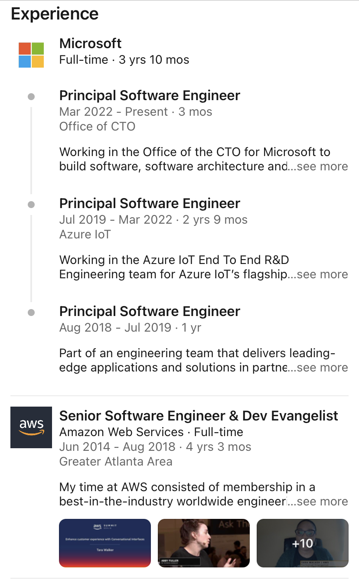Click the Experience section heading
This screenshot has width=359, height=580.
(55, 14)
